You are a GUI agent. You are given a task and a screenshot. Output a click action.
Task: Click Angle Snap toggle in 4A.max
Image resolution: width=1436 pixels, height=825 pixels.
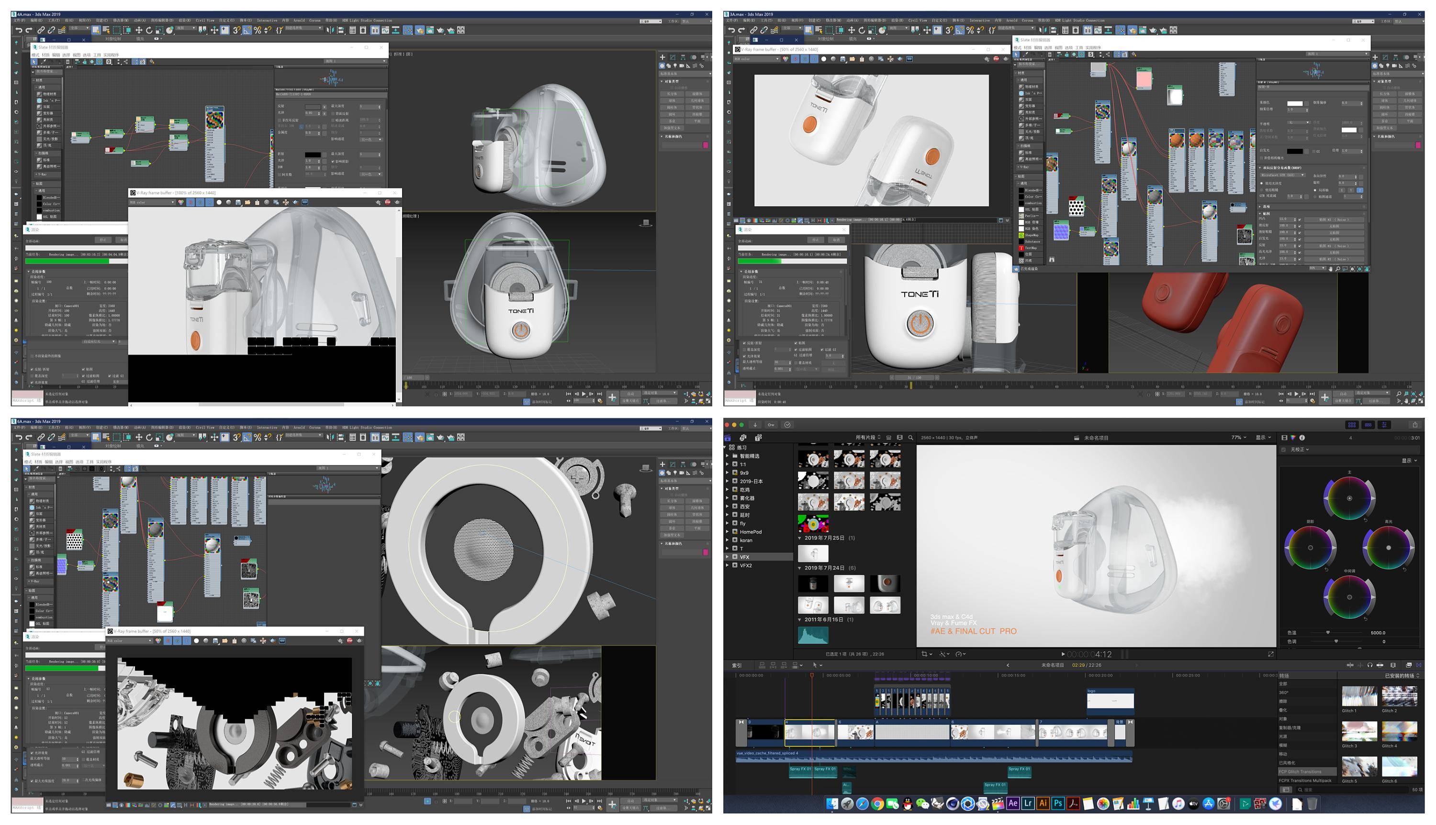(x=247, y=31)
